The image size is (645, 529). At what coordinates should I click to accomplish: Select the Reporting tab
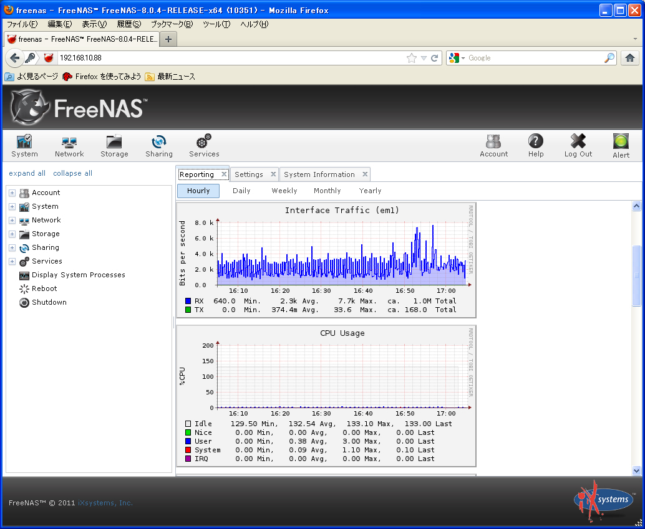coord(196,174)
